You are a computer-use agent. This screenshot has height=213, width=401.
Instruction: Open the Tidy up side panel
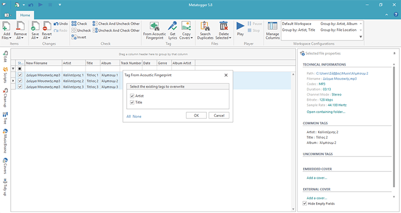5,187
